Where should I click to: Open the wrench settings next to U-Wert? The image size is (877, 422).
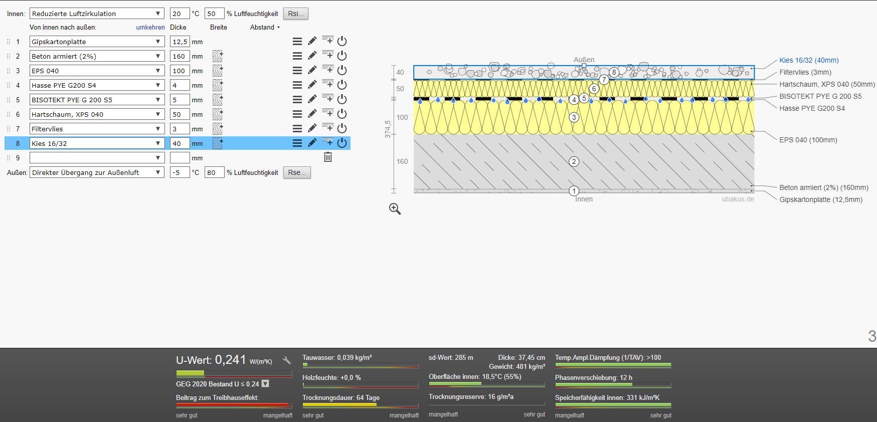[287, 360]
